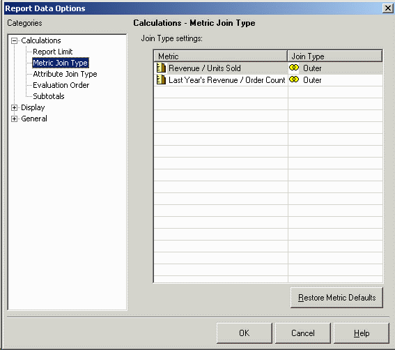Click outer join icon for Revenue / Units Sold
395x350 pixels.
click(294, 68)
